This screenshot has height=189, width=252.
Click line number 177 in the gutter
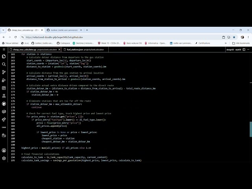[13, 104]
